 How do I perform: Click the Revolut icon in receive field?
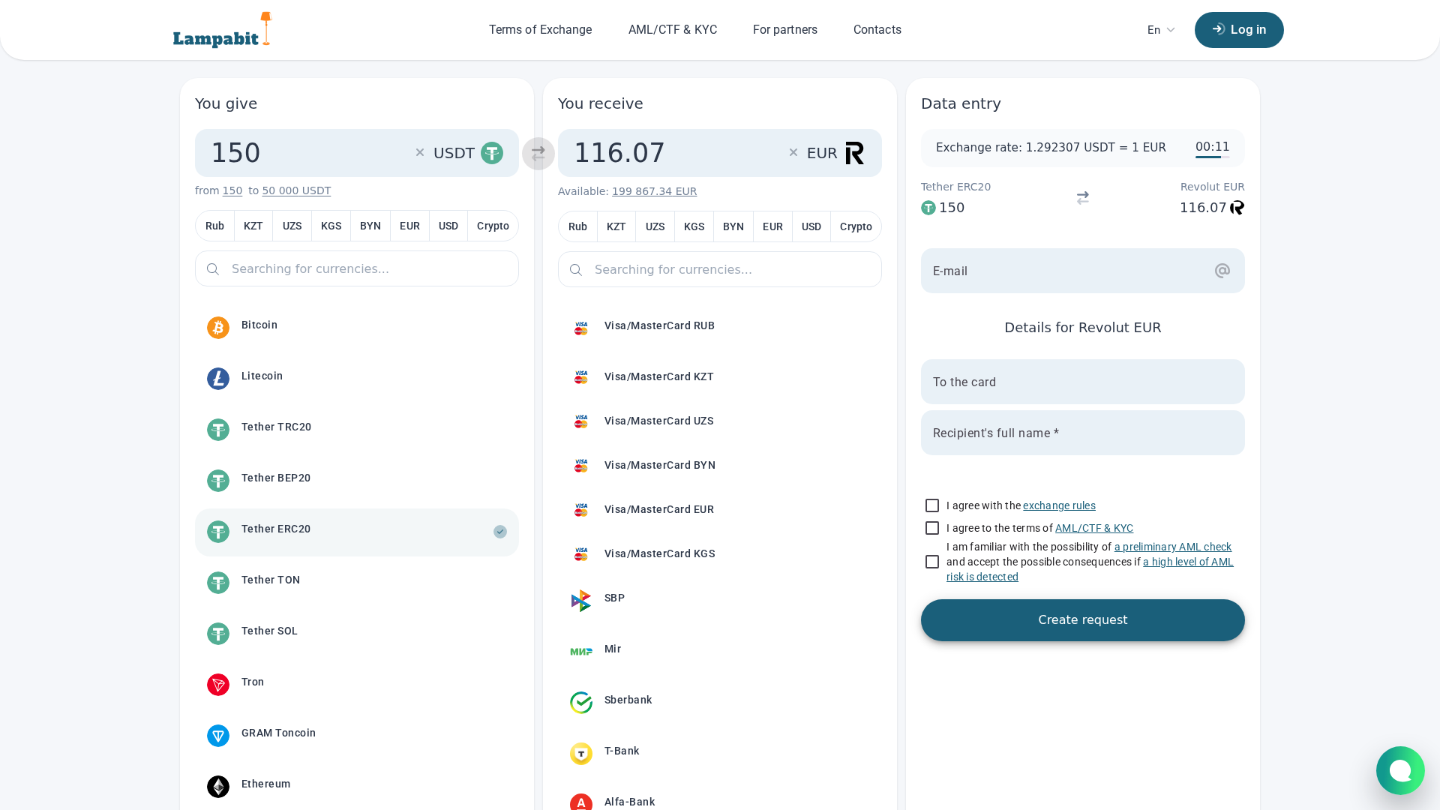(x=855, y=153)
